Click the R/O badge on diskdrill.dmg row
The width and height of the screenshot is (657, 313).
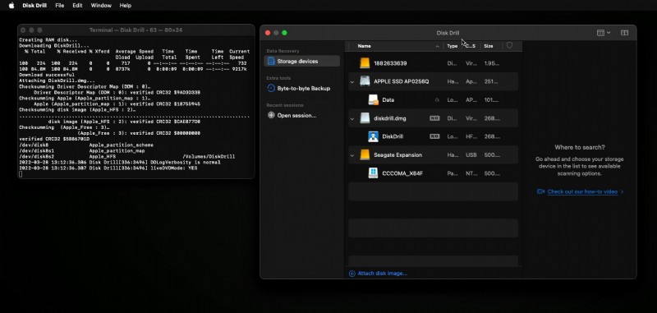coord(434,118)
